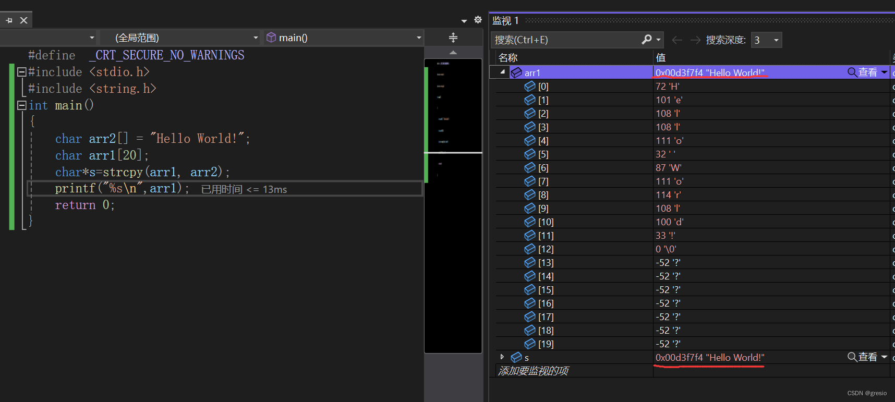The width and height of the screenshot is (895, 402).
Task: Click the next search result arrow
Action: coord(695,40)
